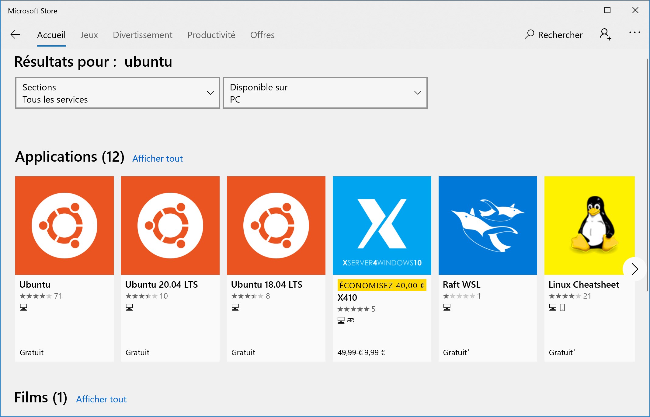The width and height of the screenshot is (650, 417).
Task: Click the account sign-in person icon
Action: [x=605, y=34]
